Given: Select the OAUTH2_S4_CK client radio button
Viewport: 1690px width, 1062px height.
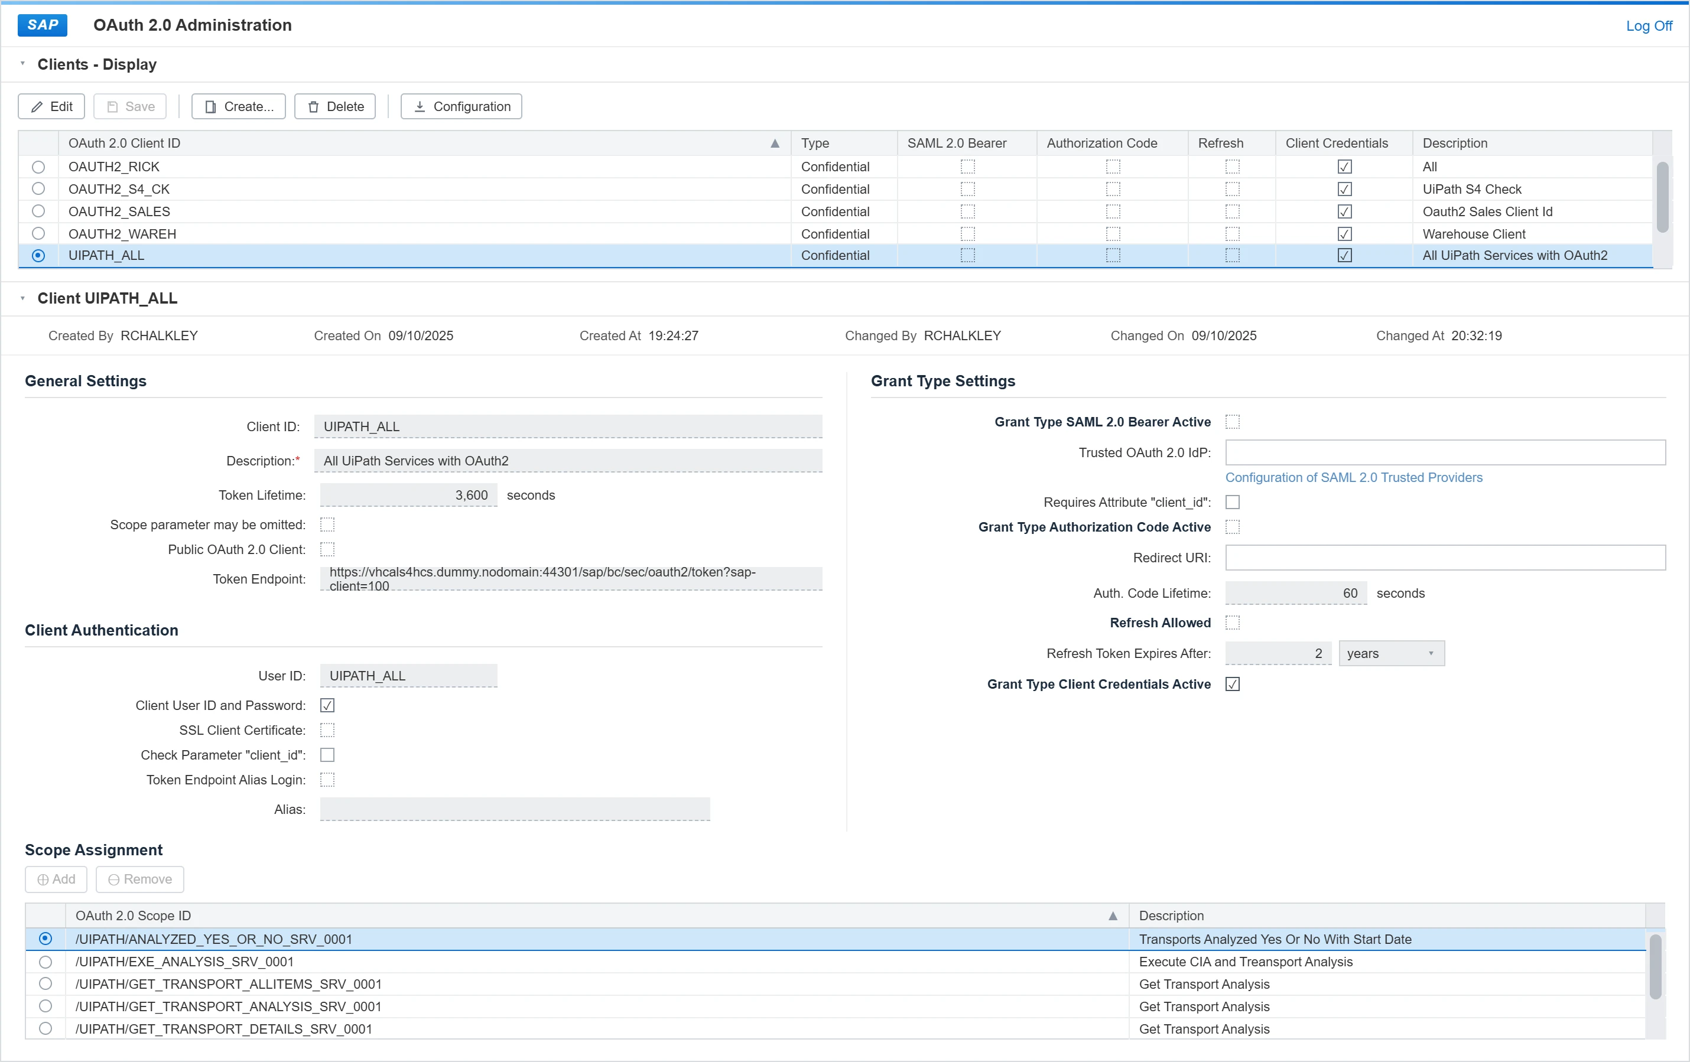Looking at the screenshot, I should click(x=38, y=188).
